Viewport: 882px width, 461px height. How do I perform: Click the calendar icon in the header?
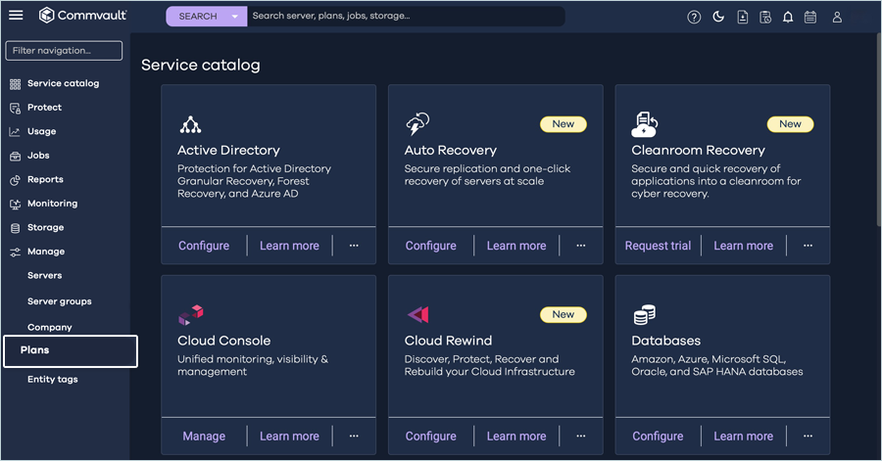pos(810,17)
